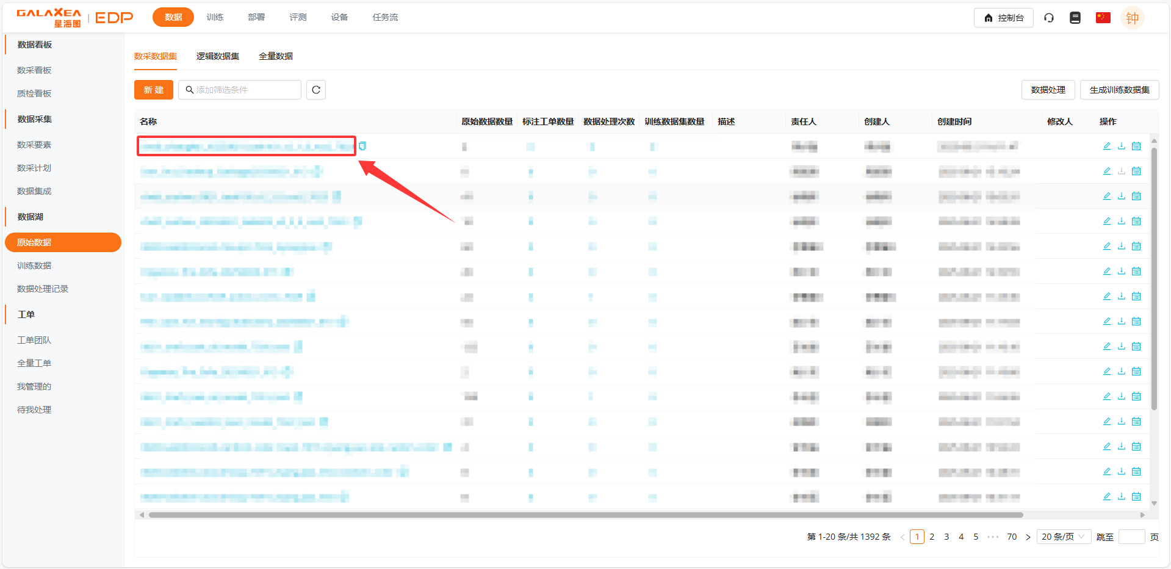Expand the 20 条/页 page size dropdown
The height and width of the screenshot is (569, 1171).
click(1063, 537)
